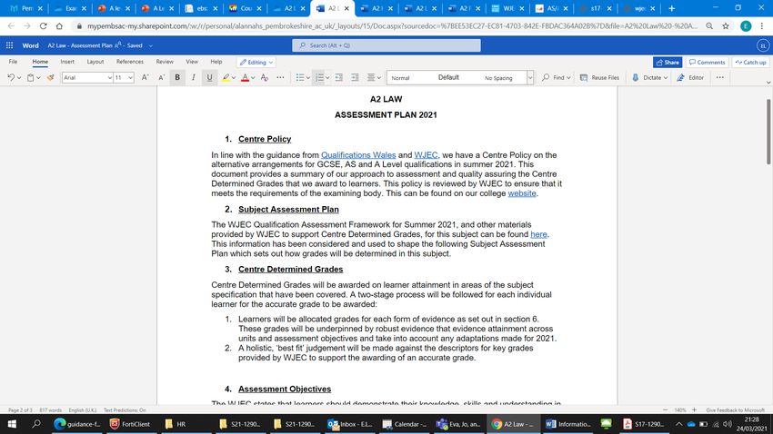
Task: Open the Comments pane
Action: (707, 63)
